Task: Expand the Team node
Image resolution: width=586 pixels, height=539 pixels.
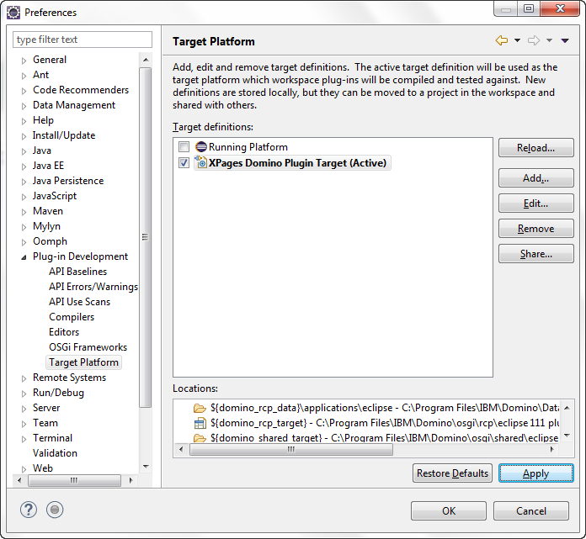Action: click(x=24, y=424)
